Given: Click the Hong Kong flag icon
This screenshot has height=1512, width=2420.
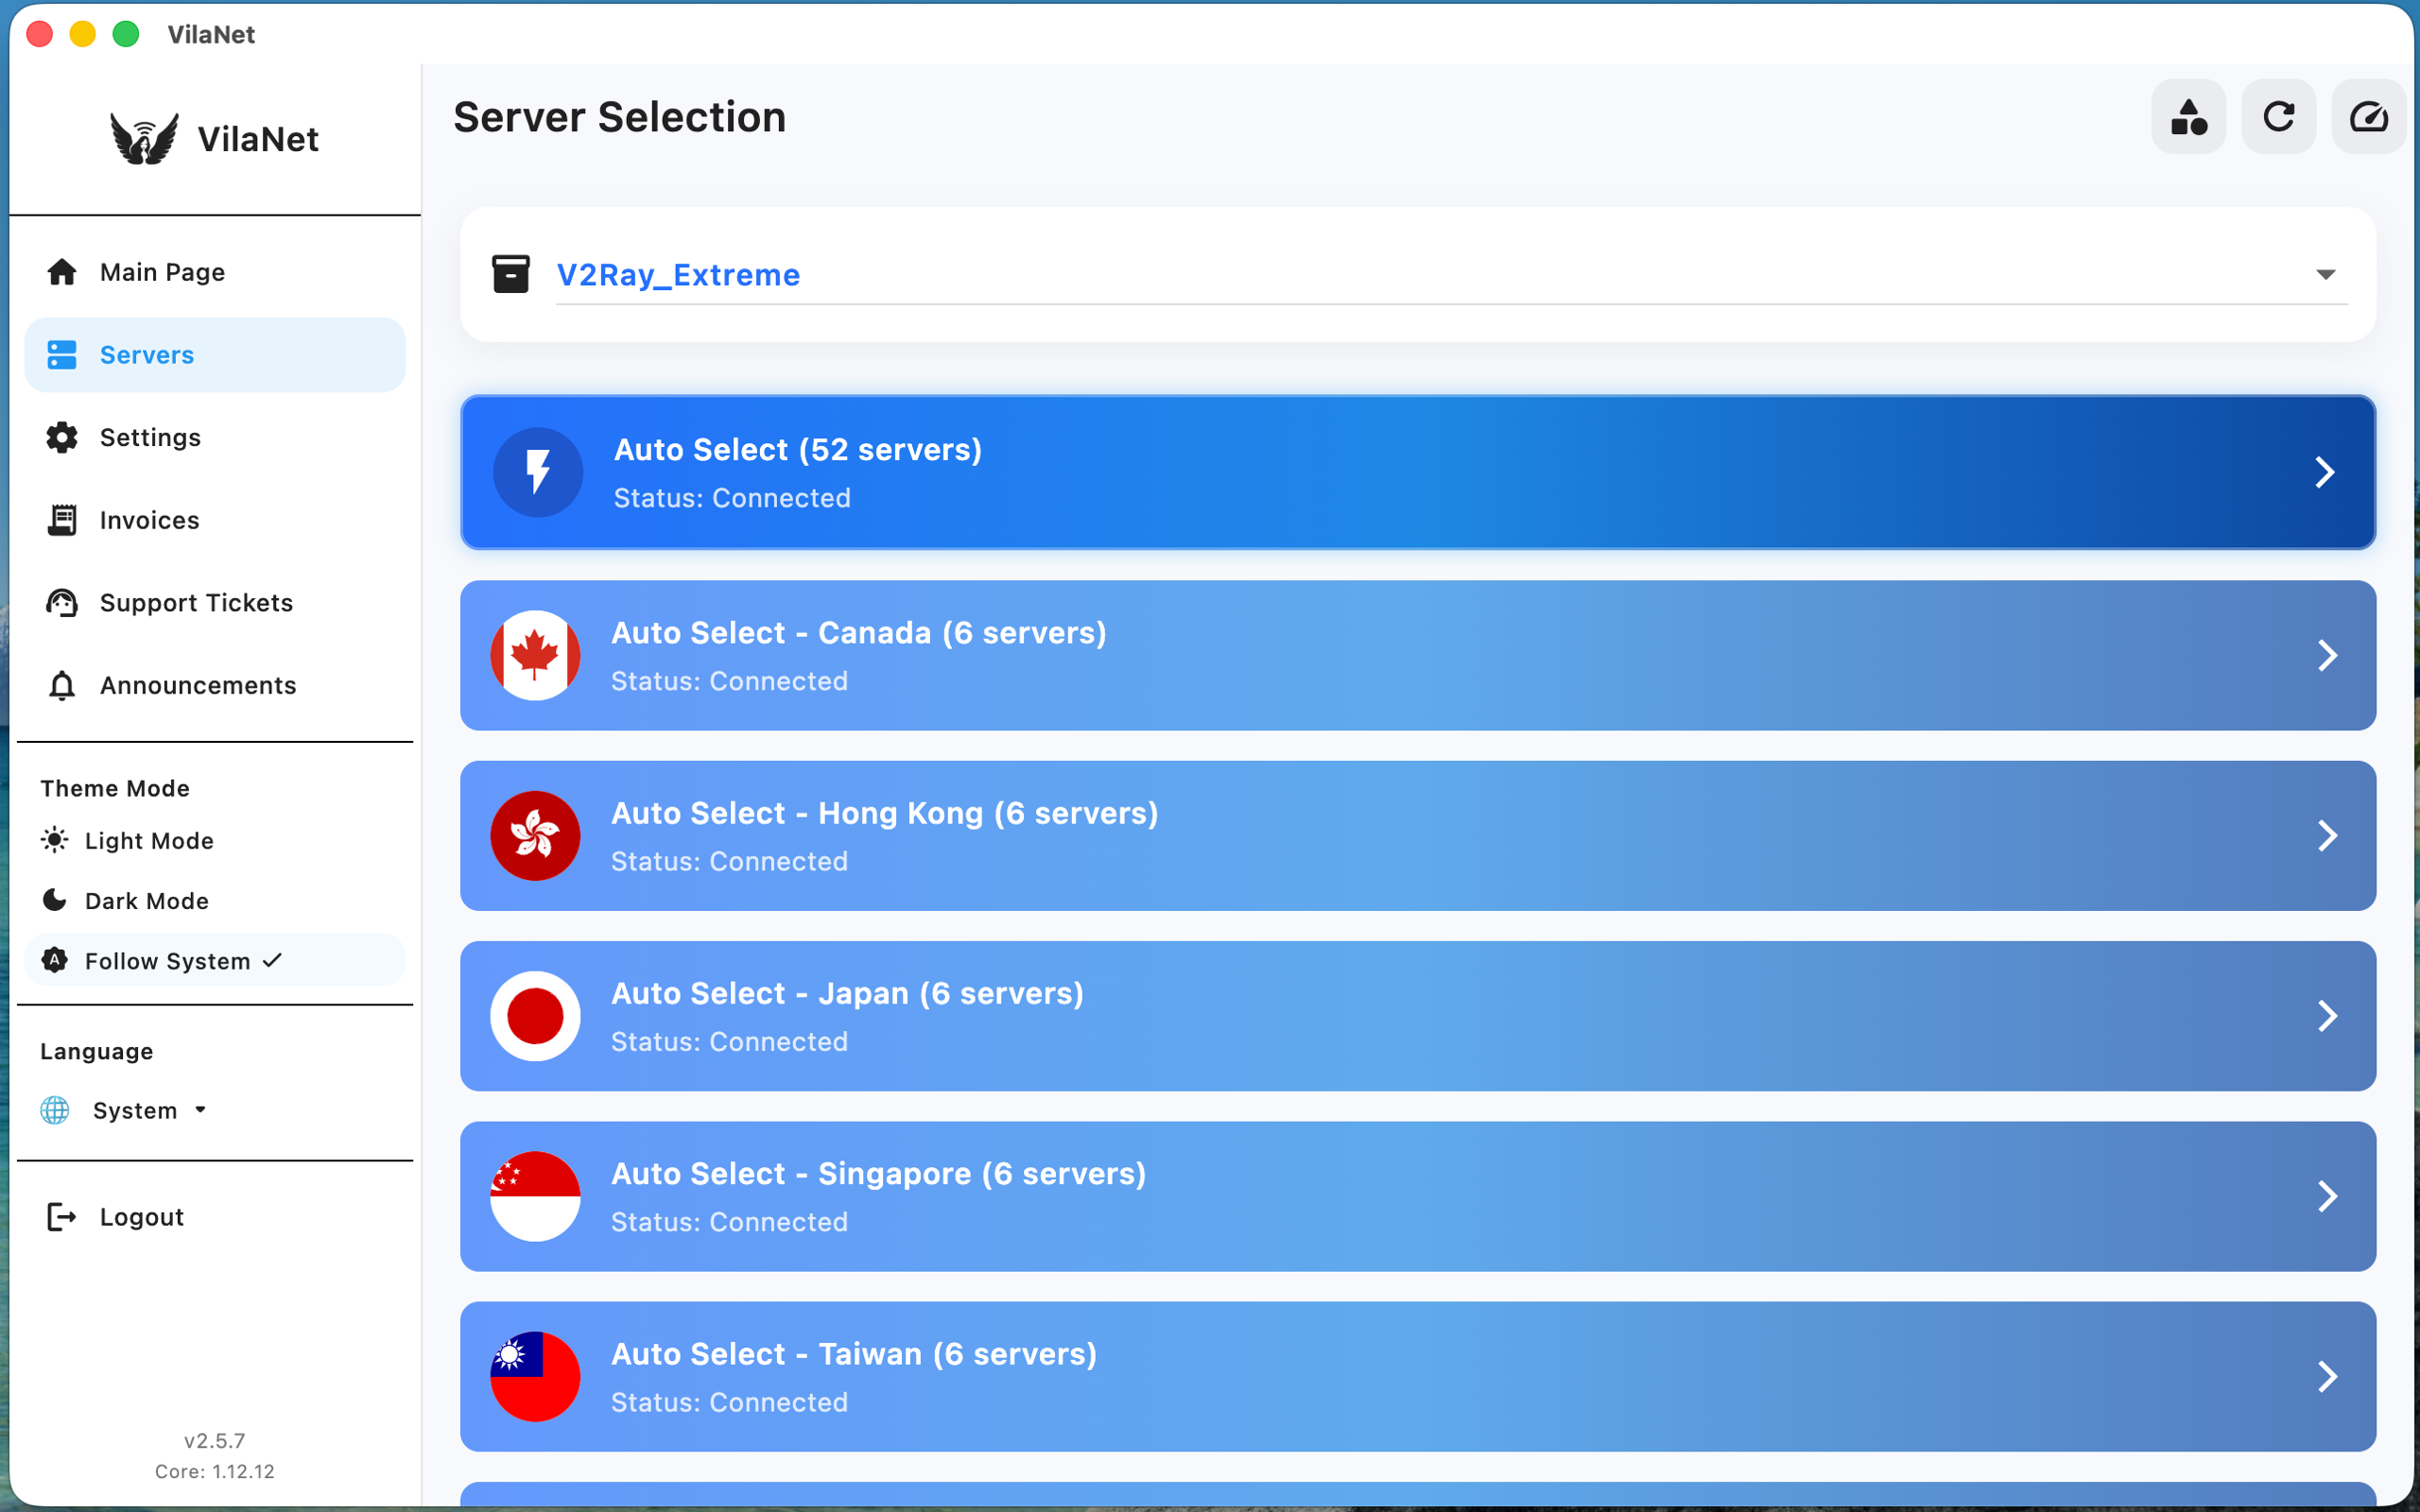Looking at the screenshot, I should click(x=535, y=836).
